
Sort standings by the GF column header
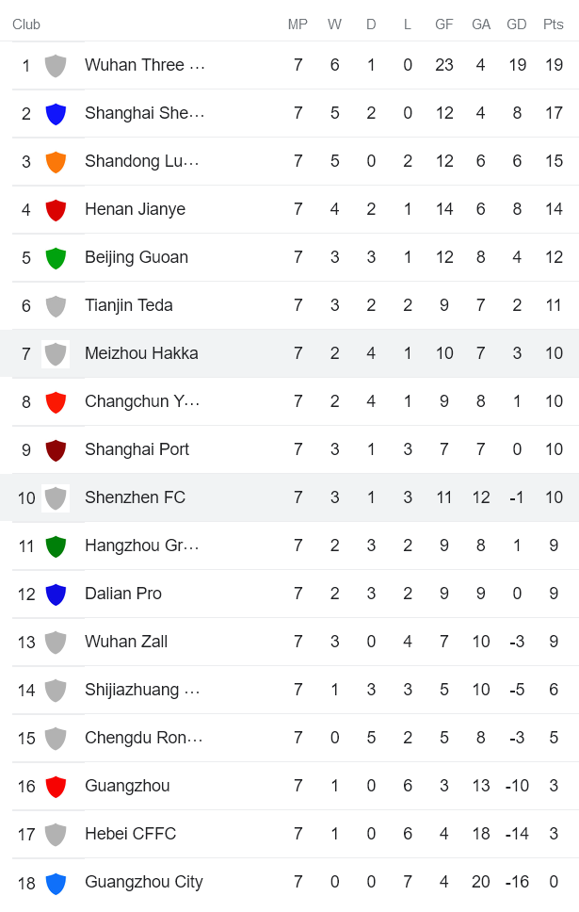[443, 24]
